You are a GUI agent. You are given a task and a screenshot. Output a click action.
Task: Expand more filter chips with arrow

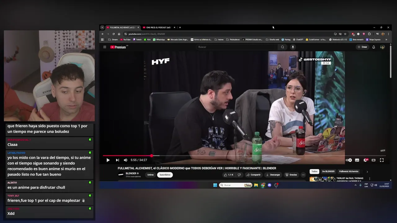pos(367,172)
